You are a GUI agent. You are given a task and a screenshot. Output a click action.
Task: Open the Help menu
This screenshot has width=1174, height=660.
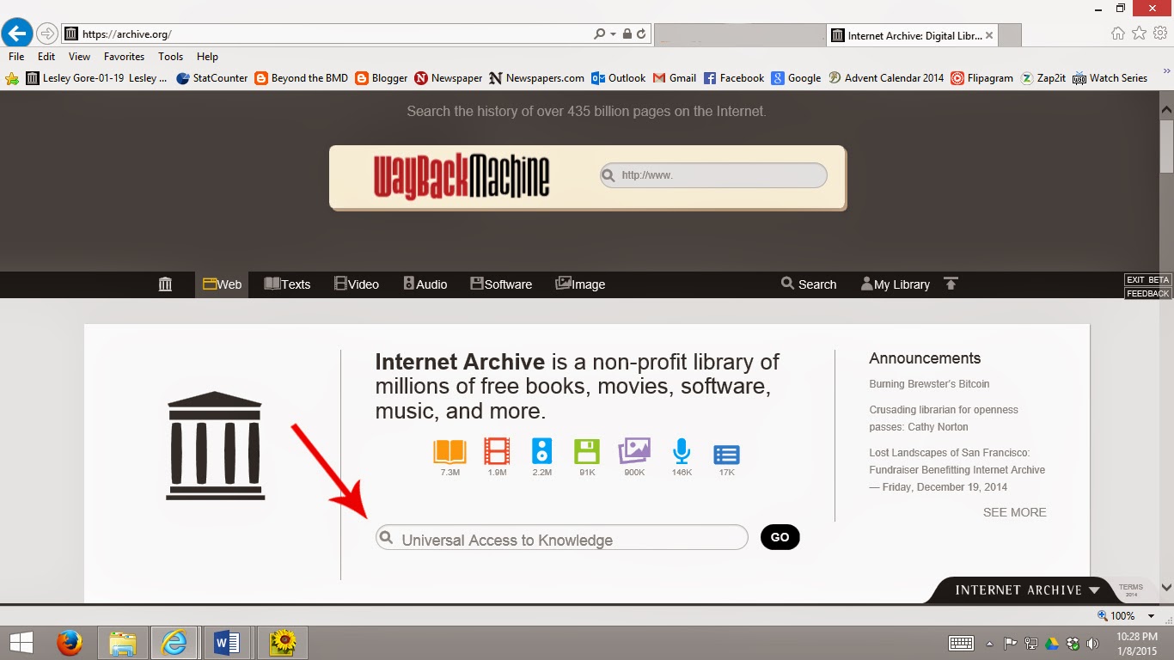(207, 57)
